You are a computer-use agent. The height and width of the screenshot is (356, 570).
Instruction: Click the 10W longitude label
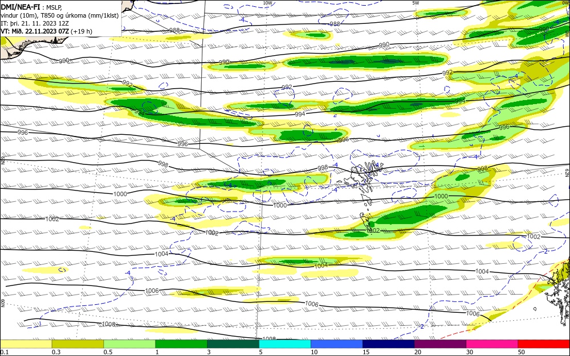pyautogui.click(x=267, y=3)
